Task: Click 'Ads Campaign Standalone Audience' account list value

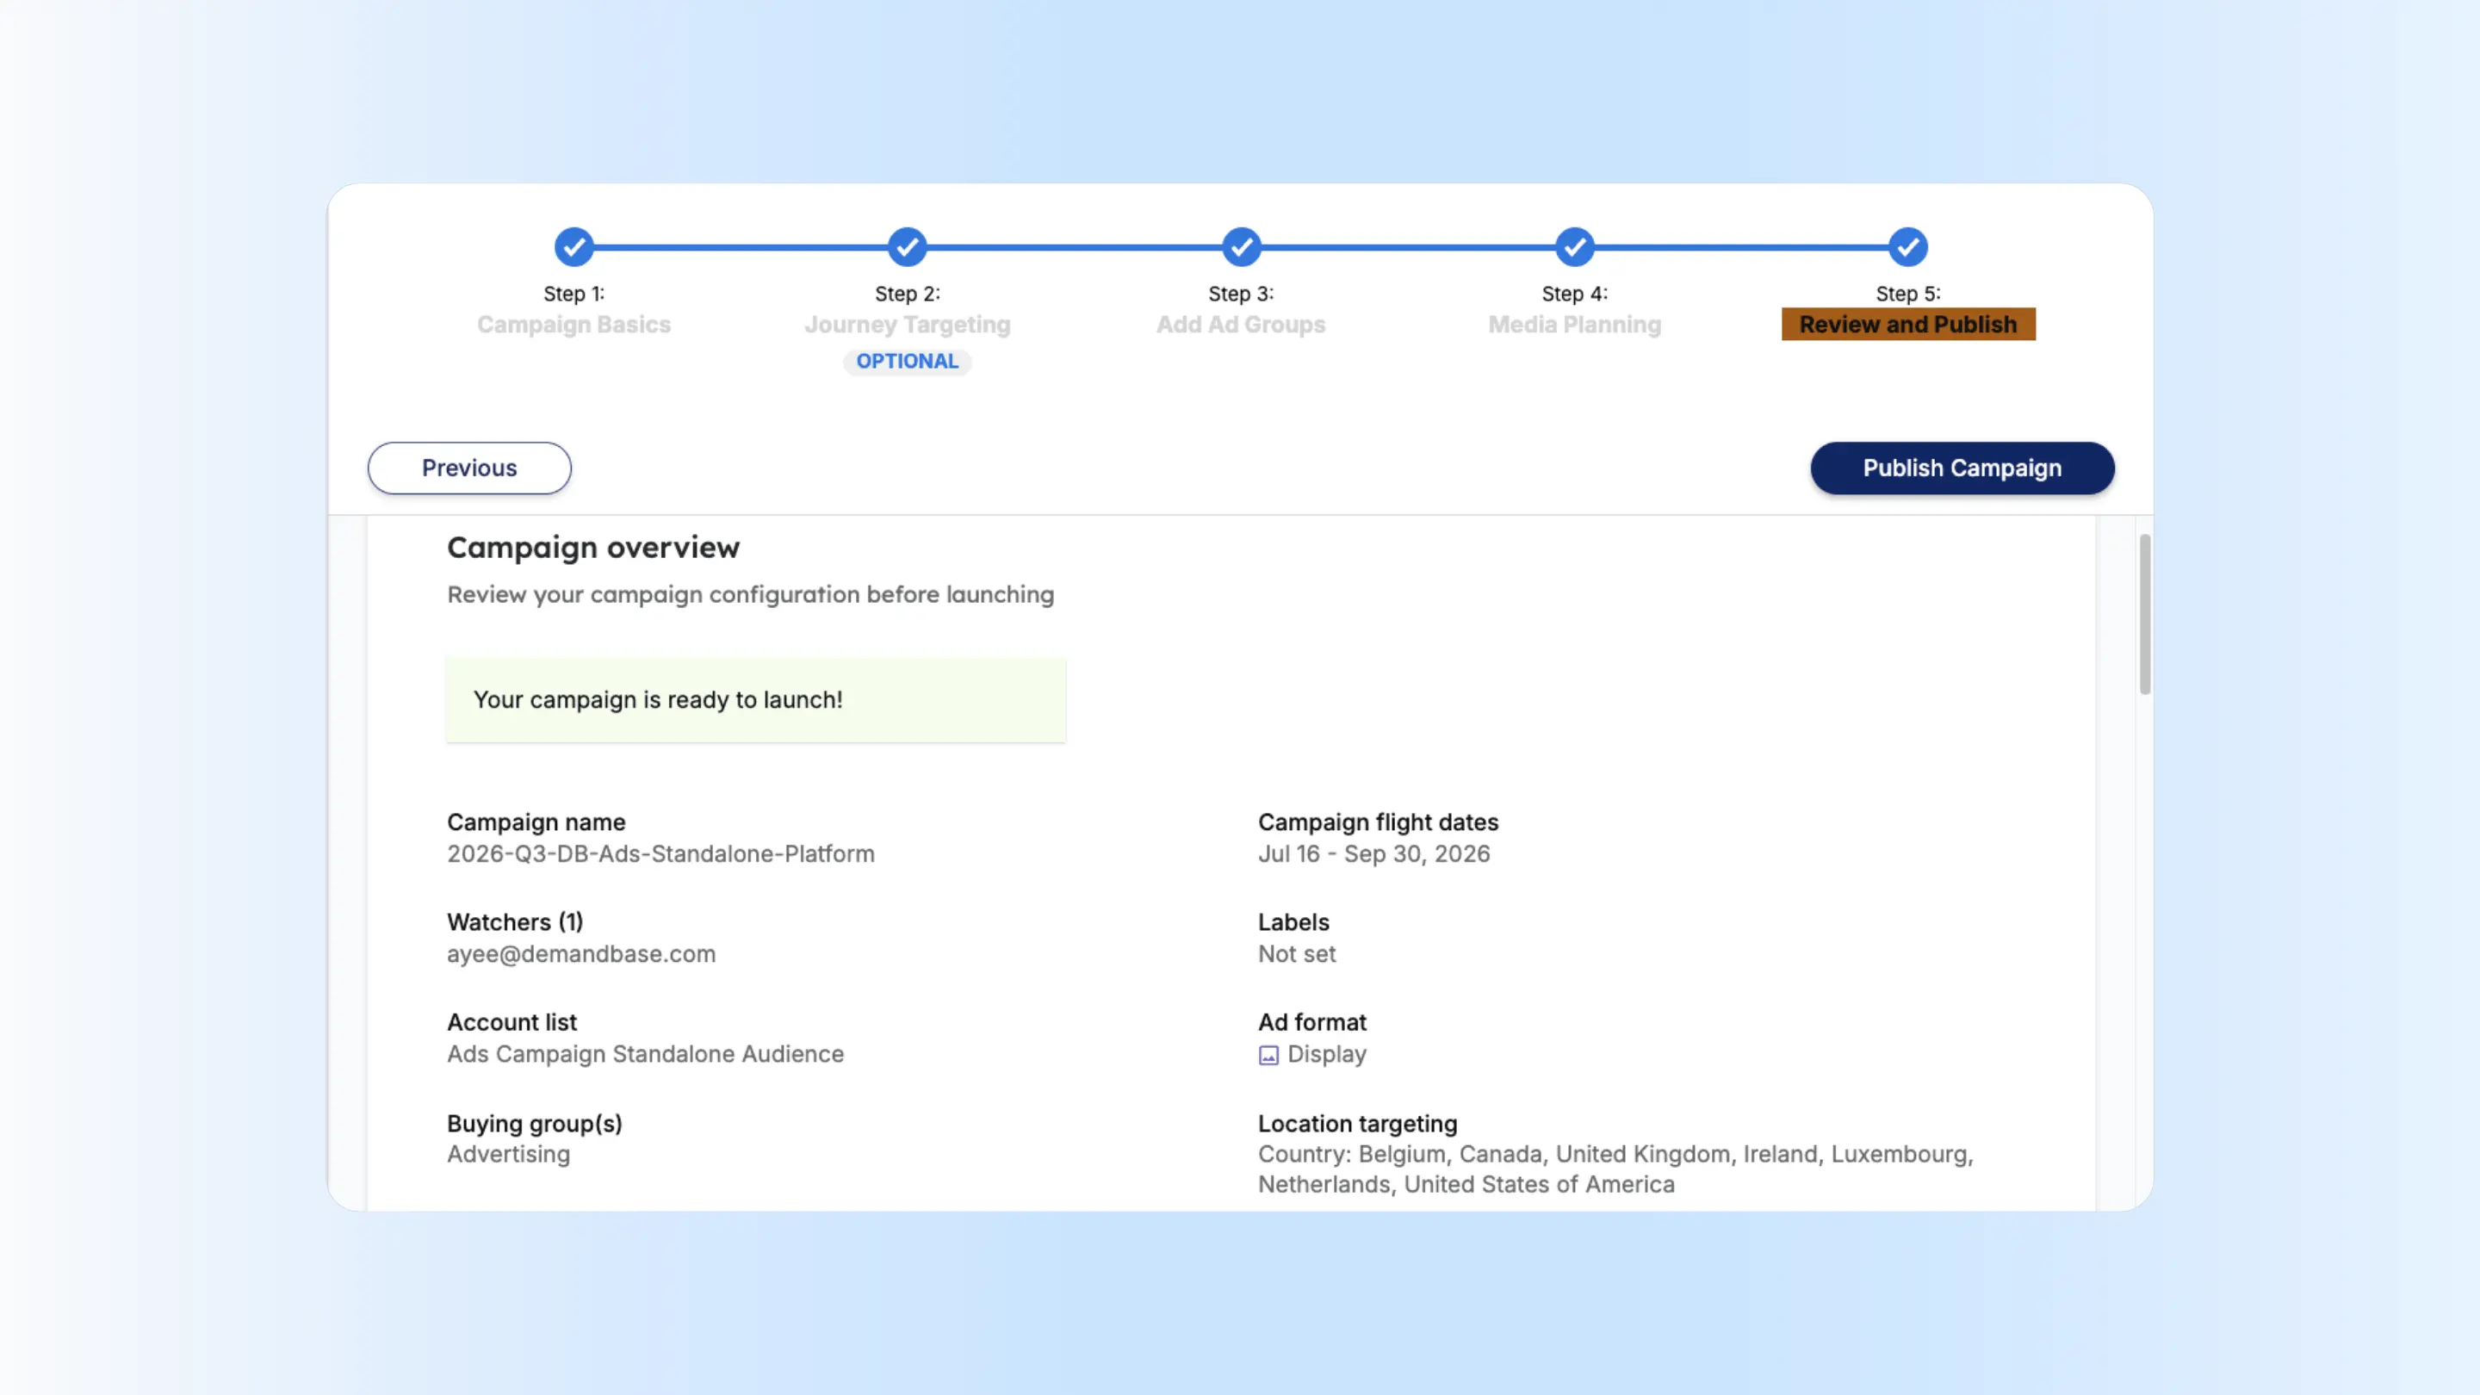Action: pyautogui.click(x=645, y=1054)
